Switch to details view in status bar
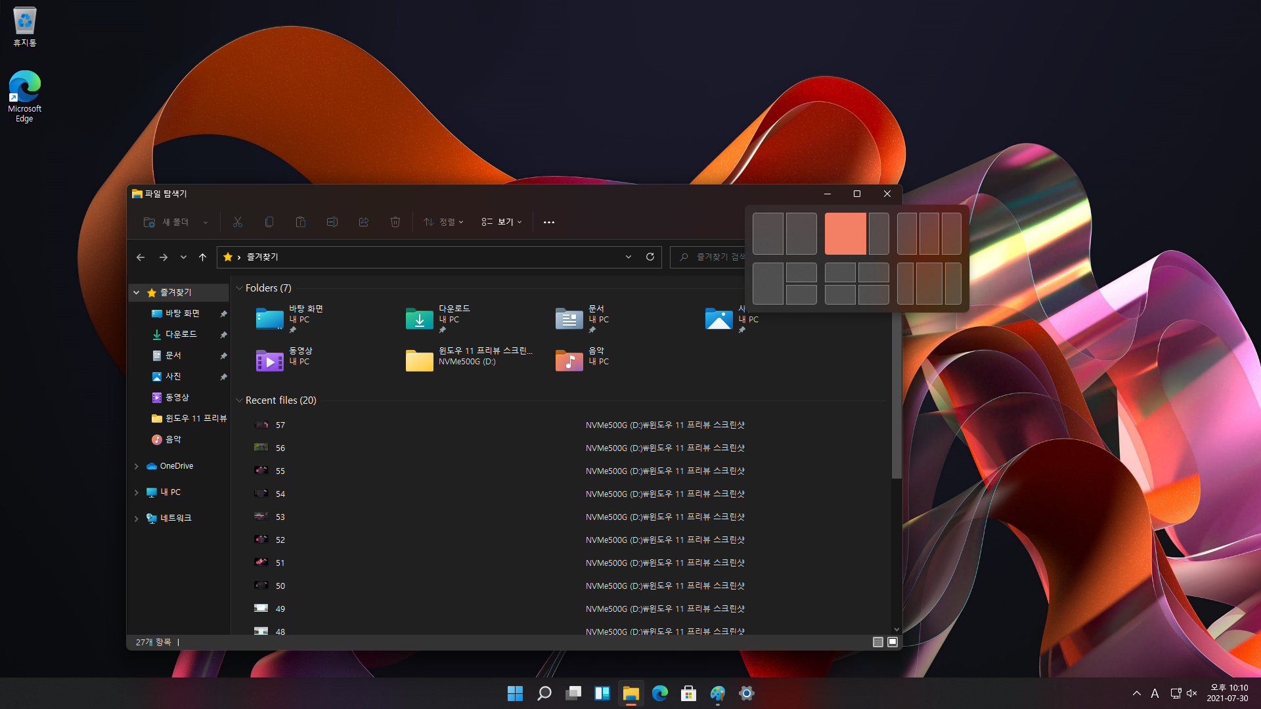This screenshot has width=1261, height=709. pyautogui.click(x=877, y=642)
